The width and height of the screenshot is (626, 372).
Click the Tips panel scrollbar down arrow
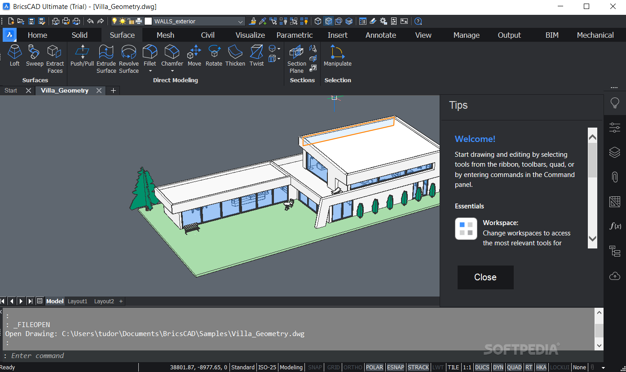(592, 239)
